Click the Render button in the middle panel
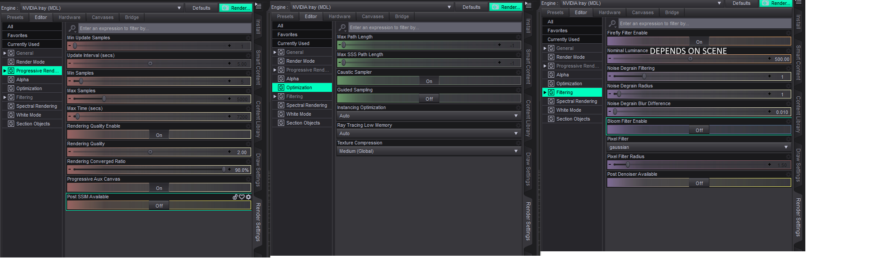Viewport: 884px width, 265px height. (506, 7)
